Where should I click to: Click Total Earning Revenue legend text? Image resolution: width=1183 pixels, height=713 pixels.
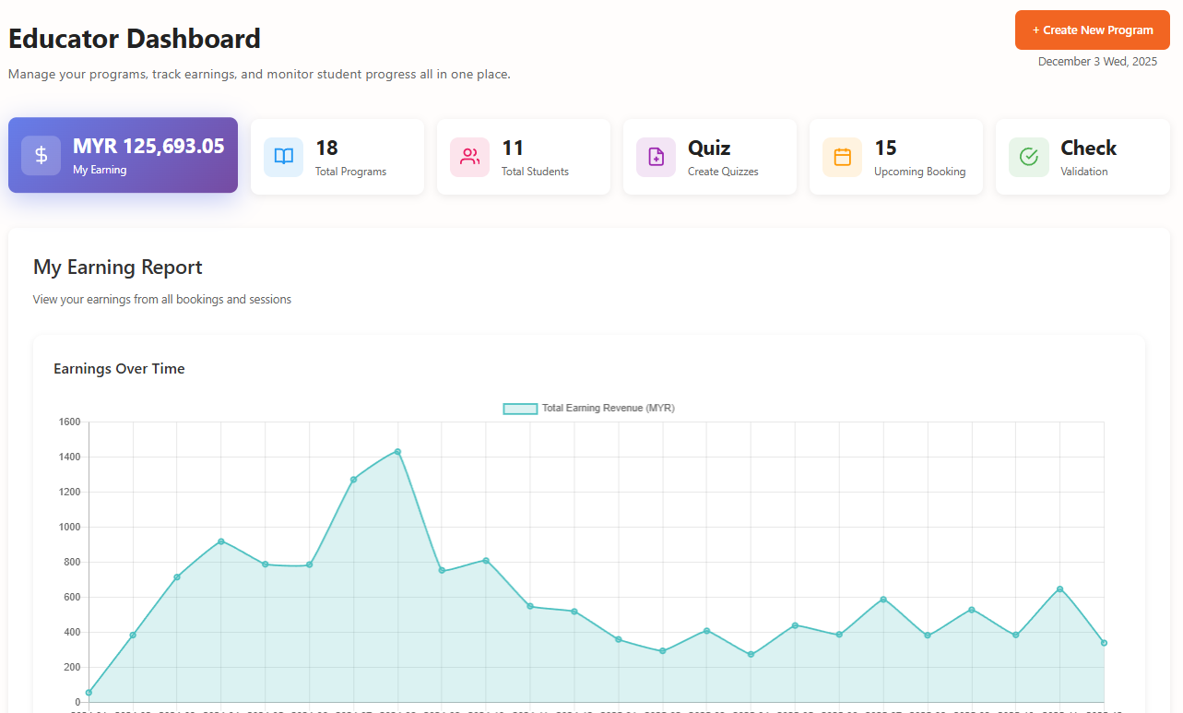point(608,408)
